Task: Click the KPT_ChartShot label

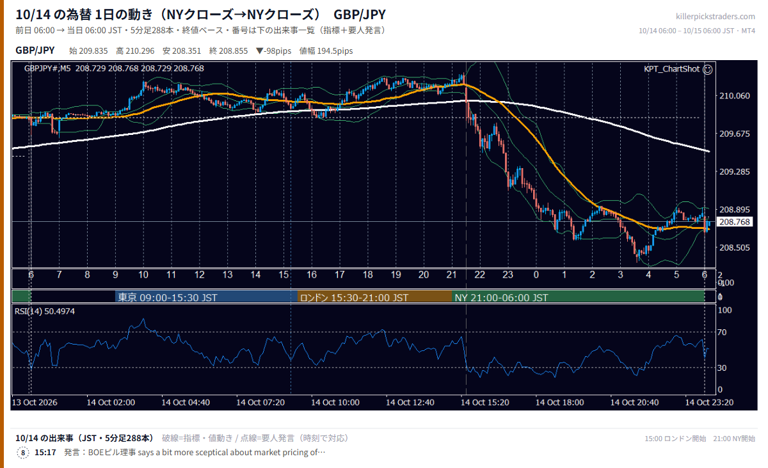Action: pos(671,69)
